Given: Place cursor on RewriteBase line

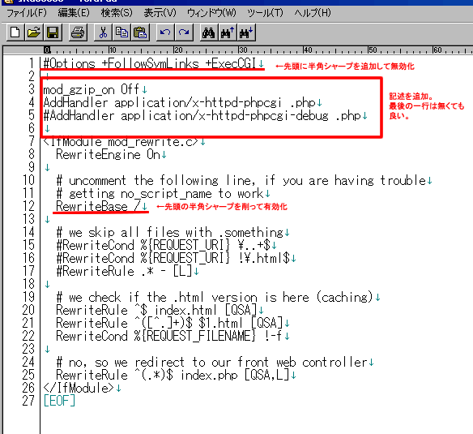Looking at the screenshot, I should [98, 206].
